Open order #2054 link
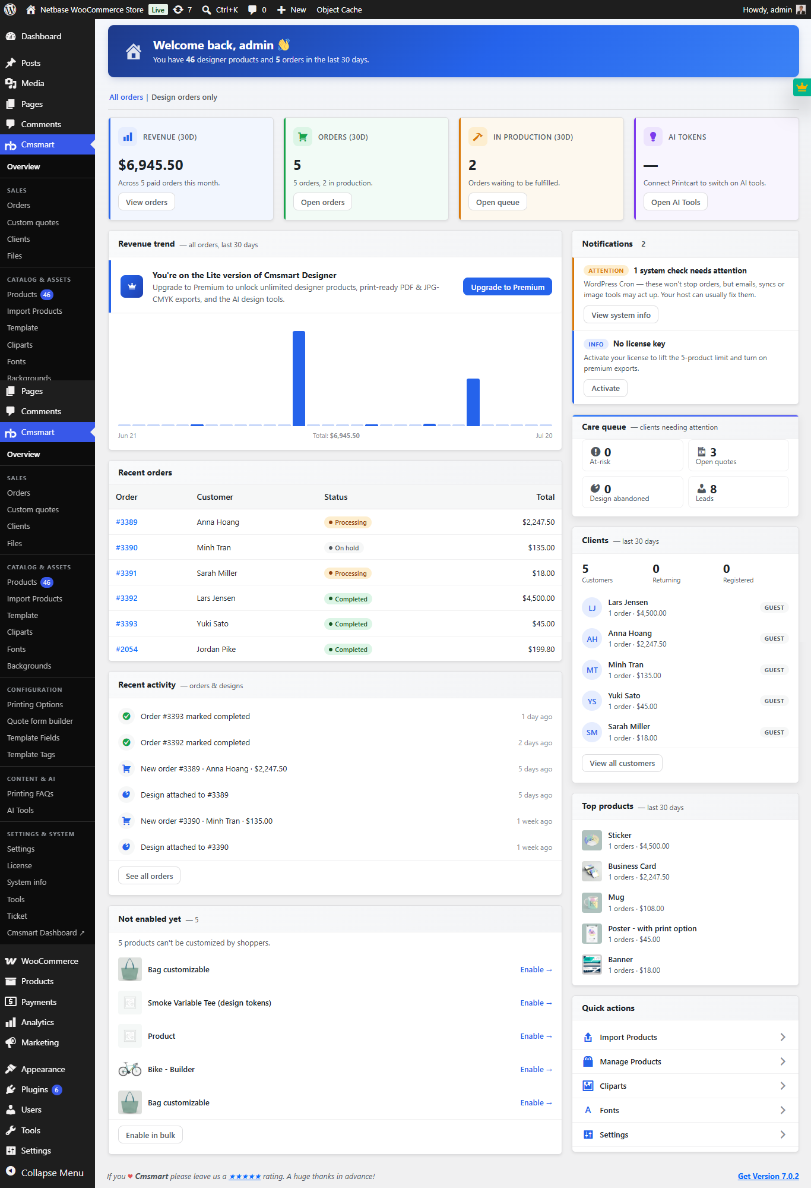Image resolution: width=811 pixels, height=1188 pixels. pyautogui.click(x=126, y=649)
